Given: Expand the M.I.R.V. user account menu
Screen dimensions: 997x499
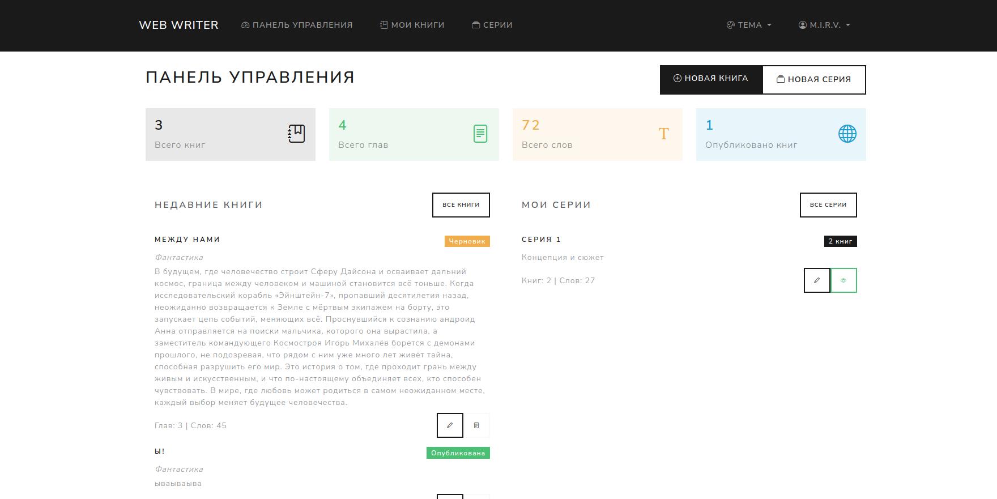Looking at the screenshot, I should pos(824,25).
